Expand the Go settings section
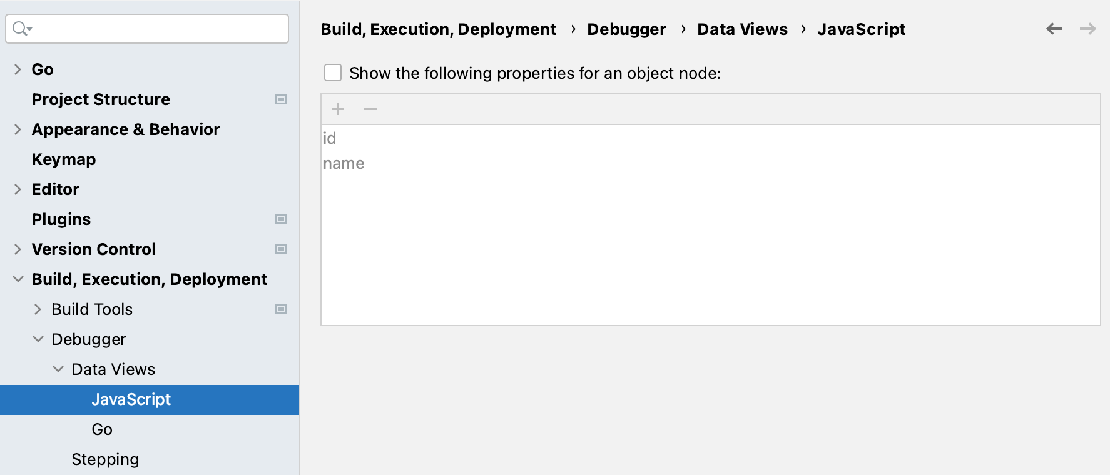The width and height of the screenshot is (1110, 475). (x=18, y=69)
